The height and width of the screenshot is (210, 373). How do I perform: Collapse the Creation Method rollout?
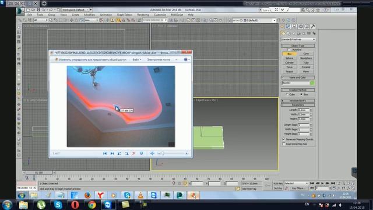click(x=298, y=90)
